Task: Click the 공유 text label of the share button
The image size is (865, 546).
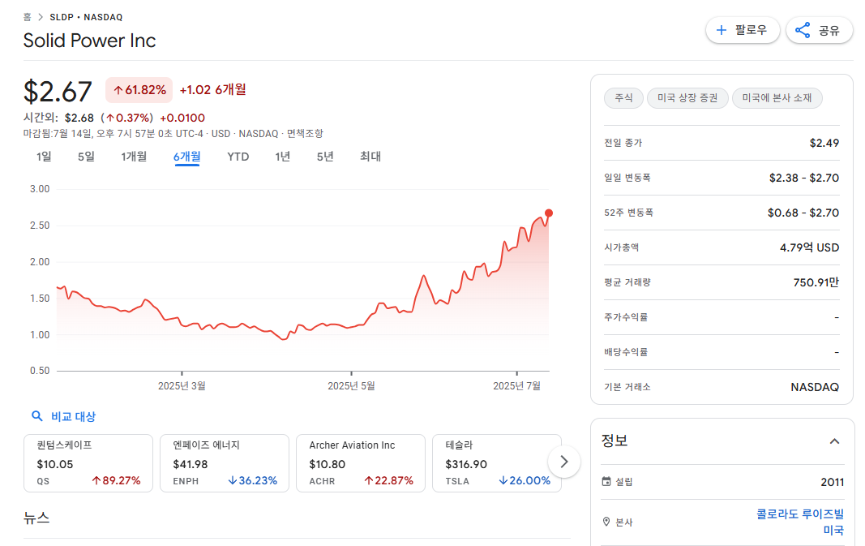Action: point(829,30)
